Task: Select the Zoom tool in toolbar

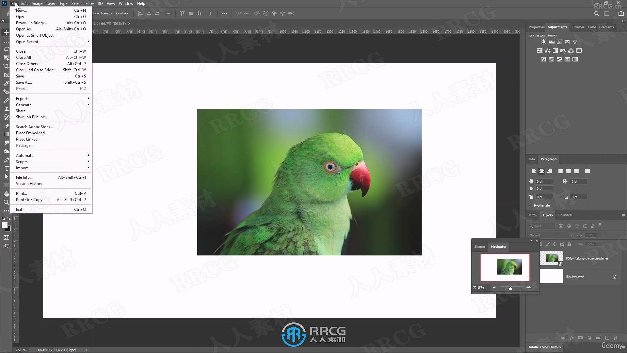Action: 6,202
